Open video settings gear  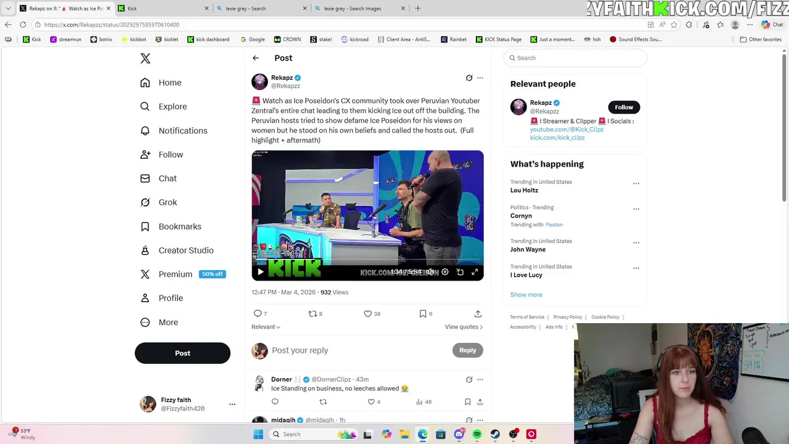[x=445, y=272]
